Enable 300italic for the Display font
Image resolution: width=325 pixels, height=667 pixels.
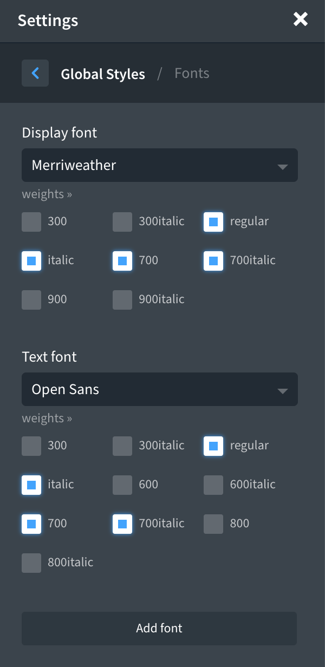click(122, 221)
